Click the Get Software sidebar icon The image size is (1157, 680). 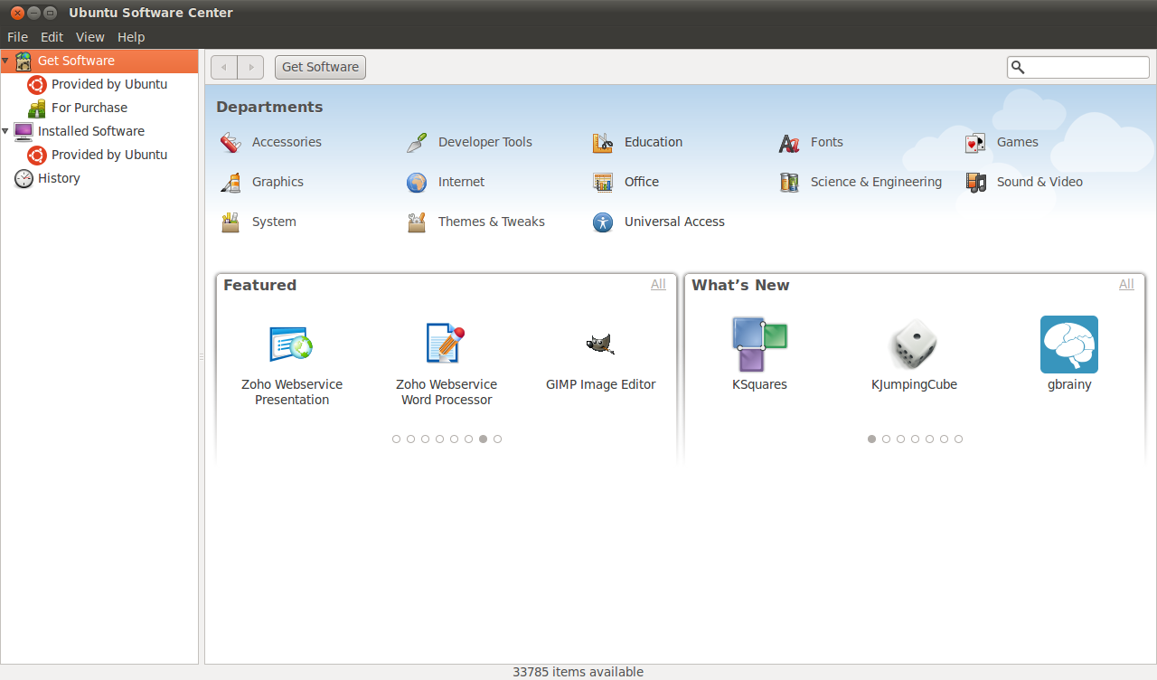click(x=24, y=61)
